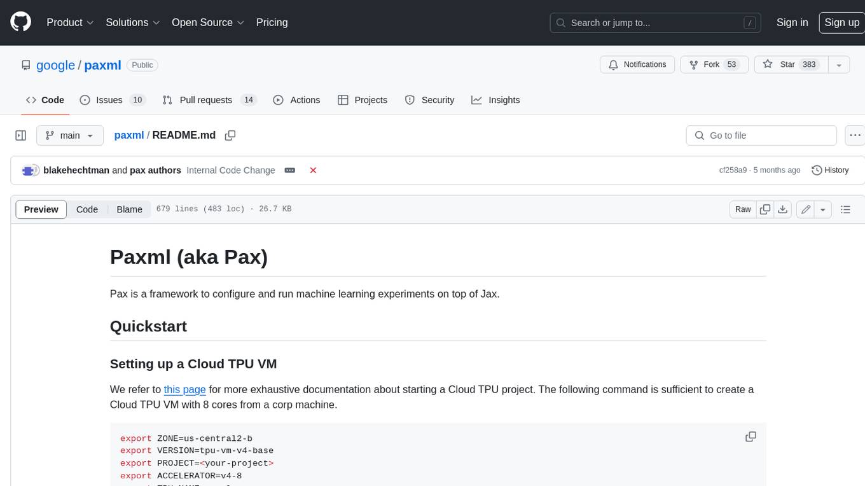This screenshot has height=486, width=865.
Task: Click the Notifications bell button
Action: (x=637, y=65)
